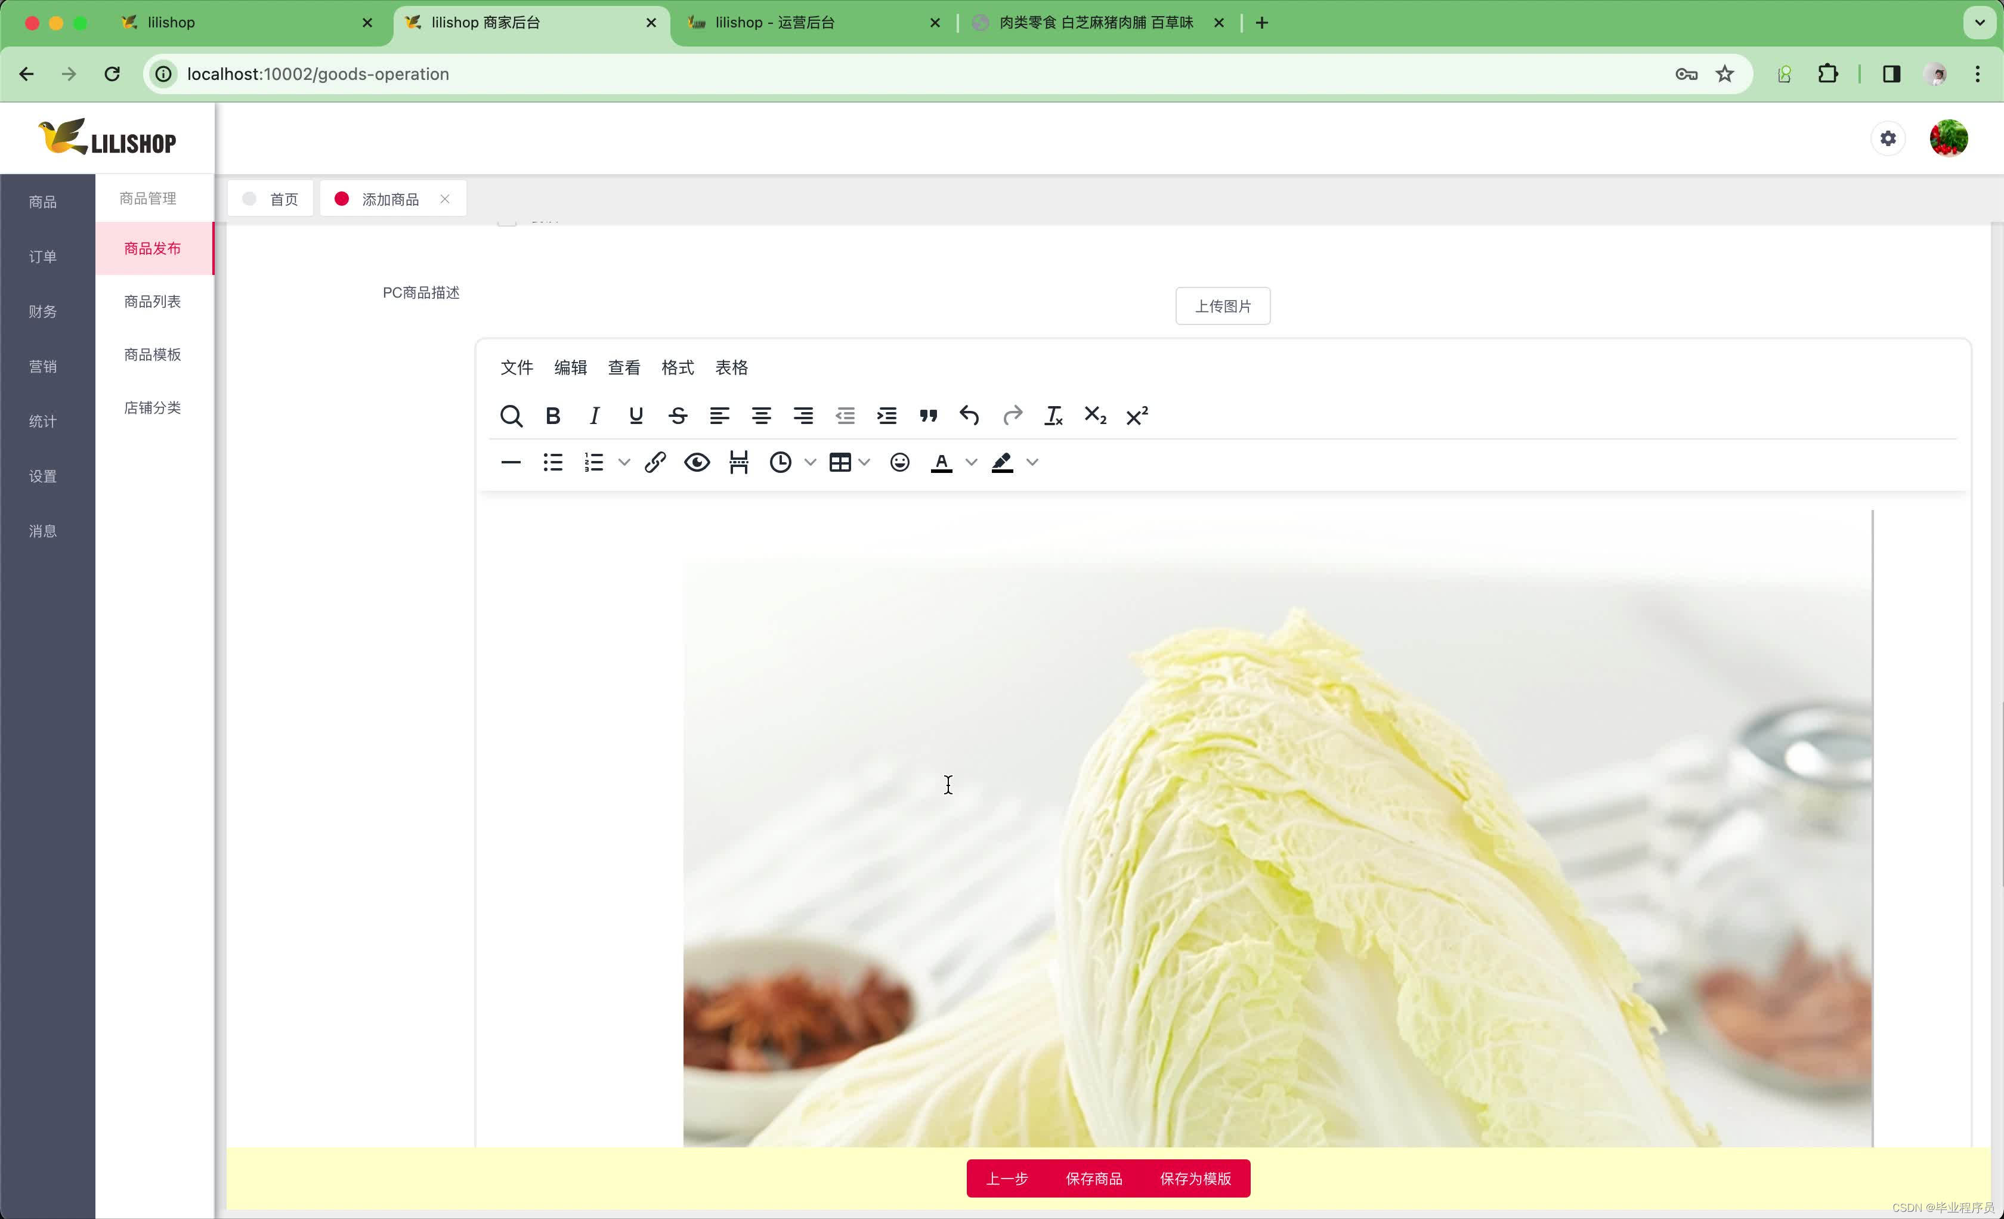2004x1219 pixels.
Task: Insert a table via table icon
Action: (840, 462)
